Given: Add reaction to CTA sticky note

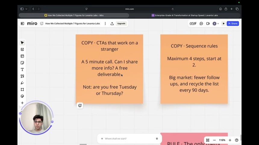Looking at the screenshot, I should pyautogui.click(x=80, y=105).
